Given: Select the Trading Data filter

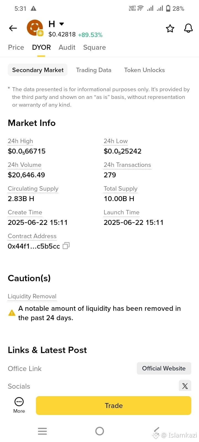Looking at the screenshot, I should point(94,70).
